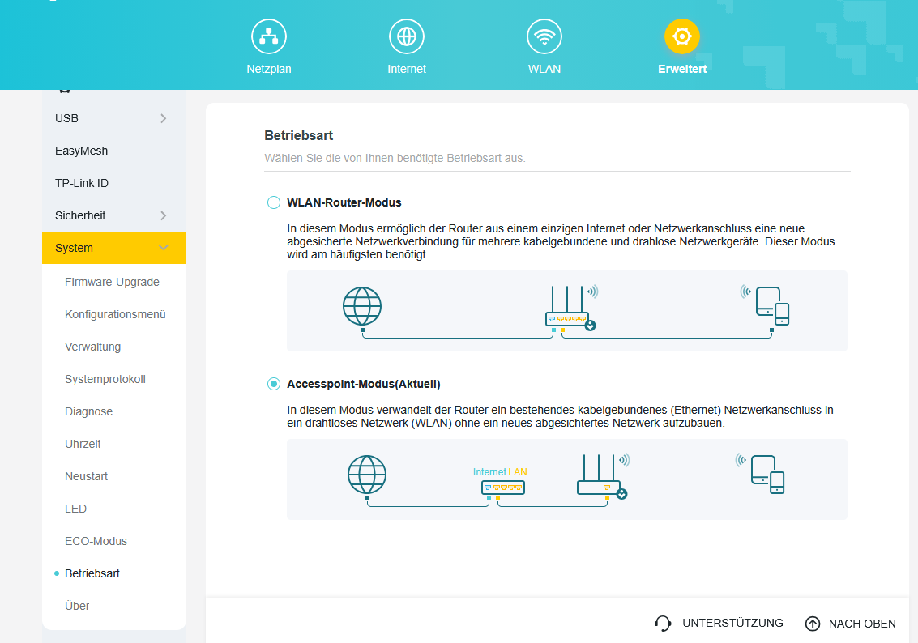Open the USB sidebar item
This screenshot has height=643, width=918.
point(114,118)
